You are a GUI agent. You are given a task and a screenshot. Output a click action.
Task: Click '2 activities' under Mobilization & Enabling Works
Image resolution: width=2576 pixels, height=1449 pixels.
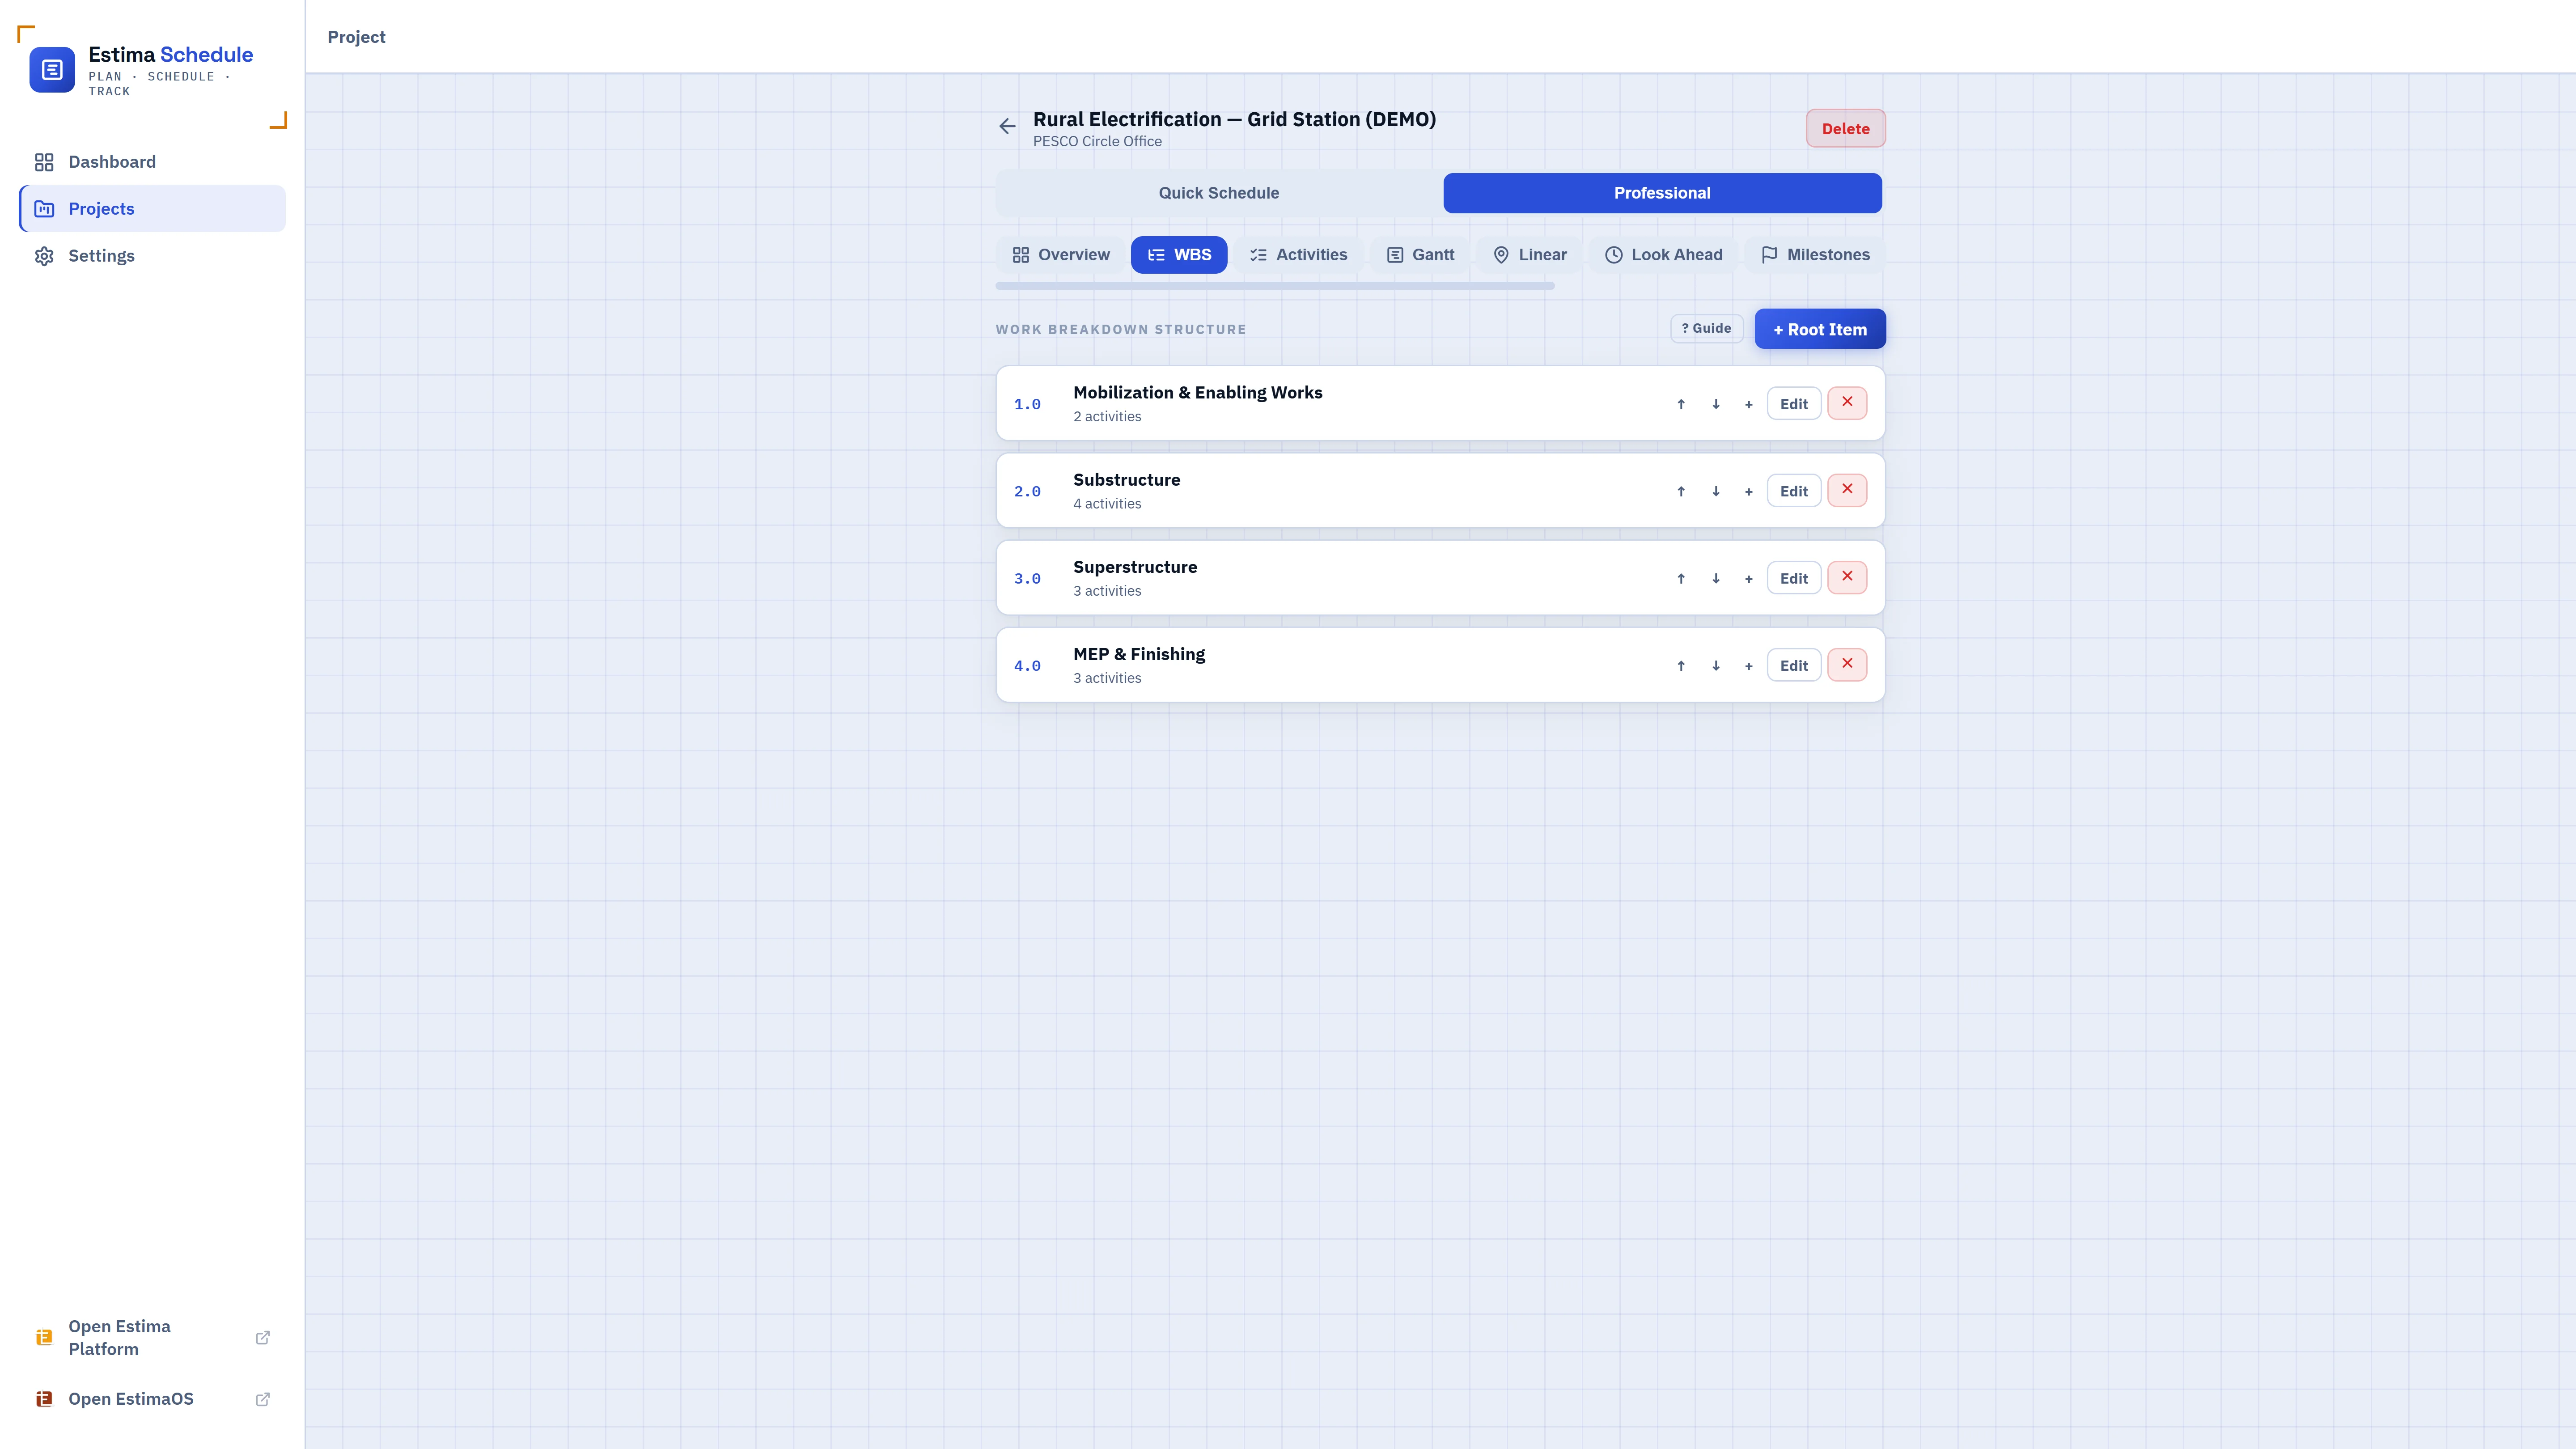coord(1107,417)
